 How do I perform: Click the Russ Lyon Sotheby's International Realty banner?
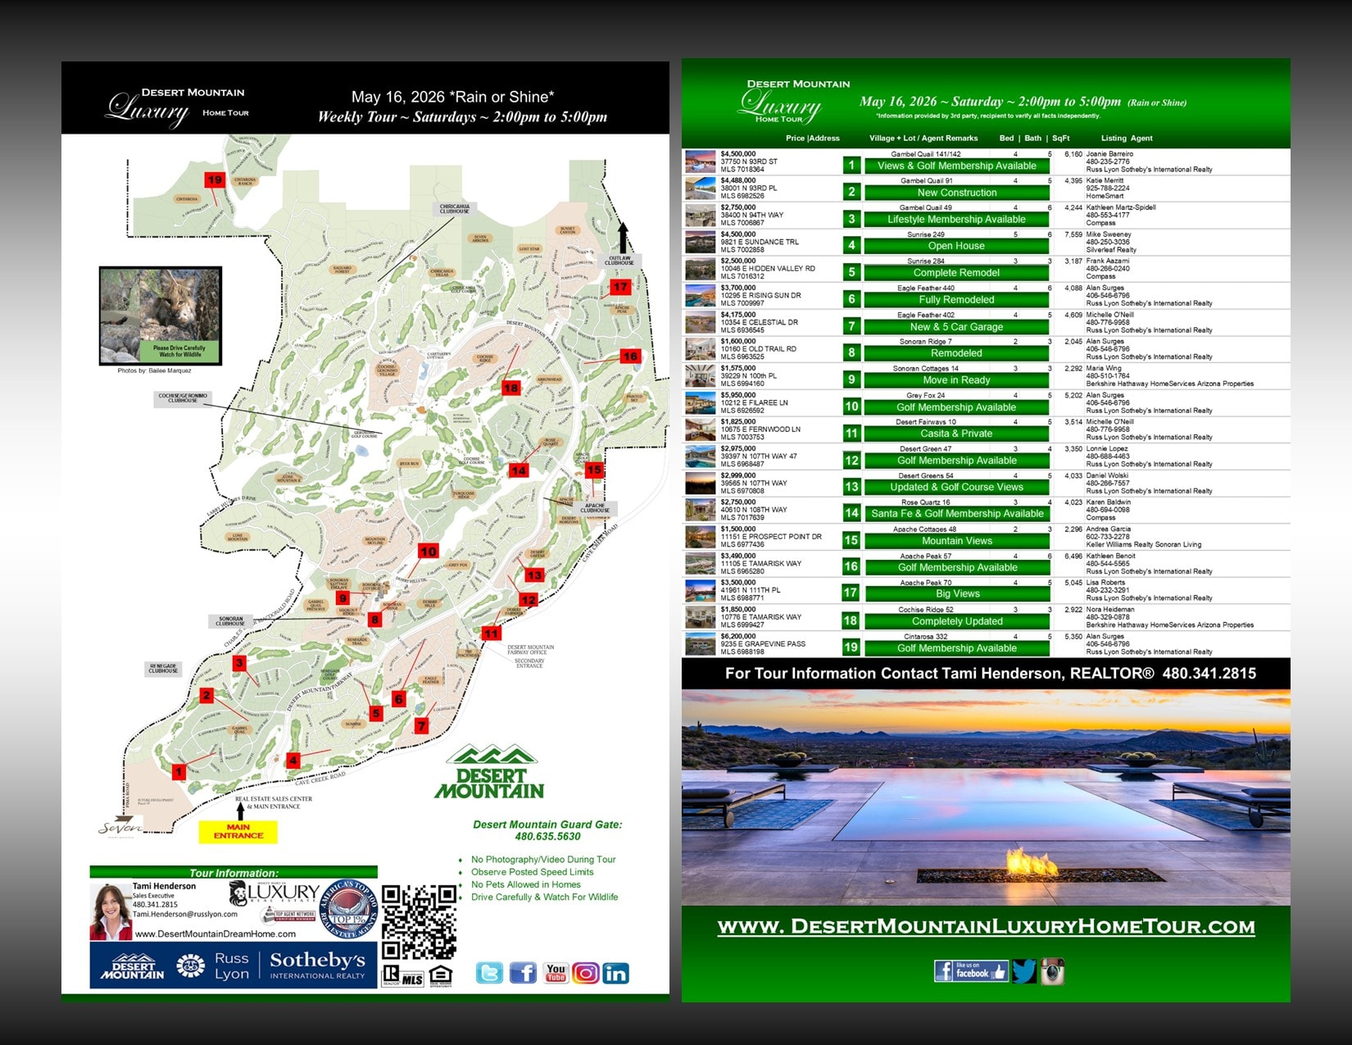click(x=234, y=965)
